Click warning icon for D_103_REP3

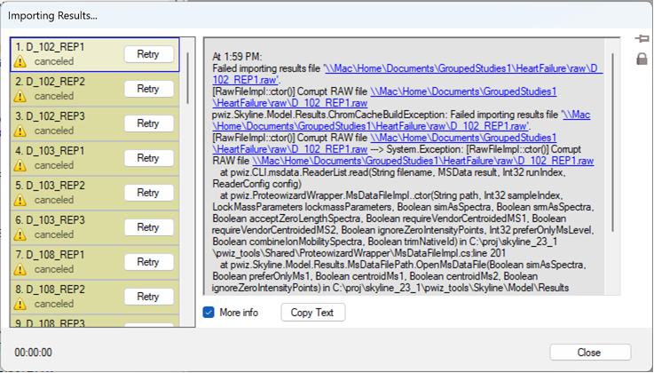(20, 235)
